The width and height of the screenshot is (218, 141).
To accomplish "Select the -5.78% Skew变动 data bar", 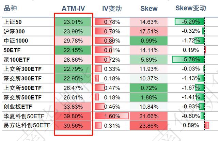I will click(188, 60).
